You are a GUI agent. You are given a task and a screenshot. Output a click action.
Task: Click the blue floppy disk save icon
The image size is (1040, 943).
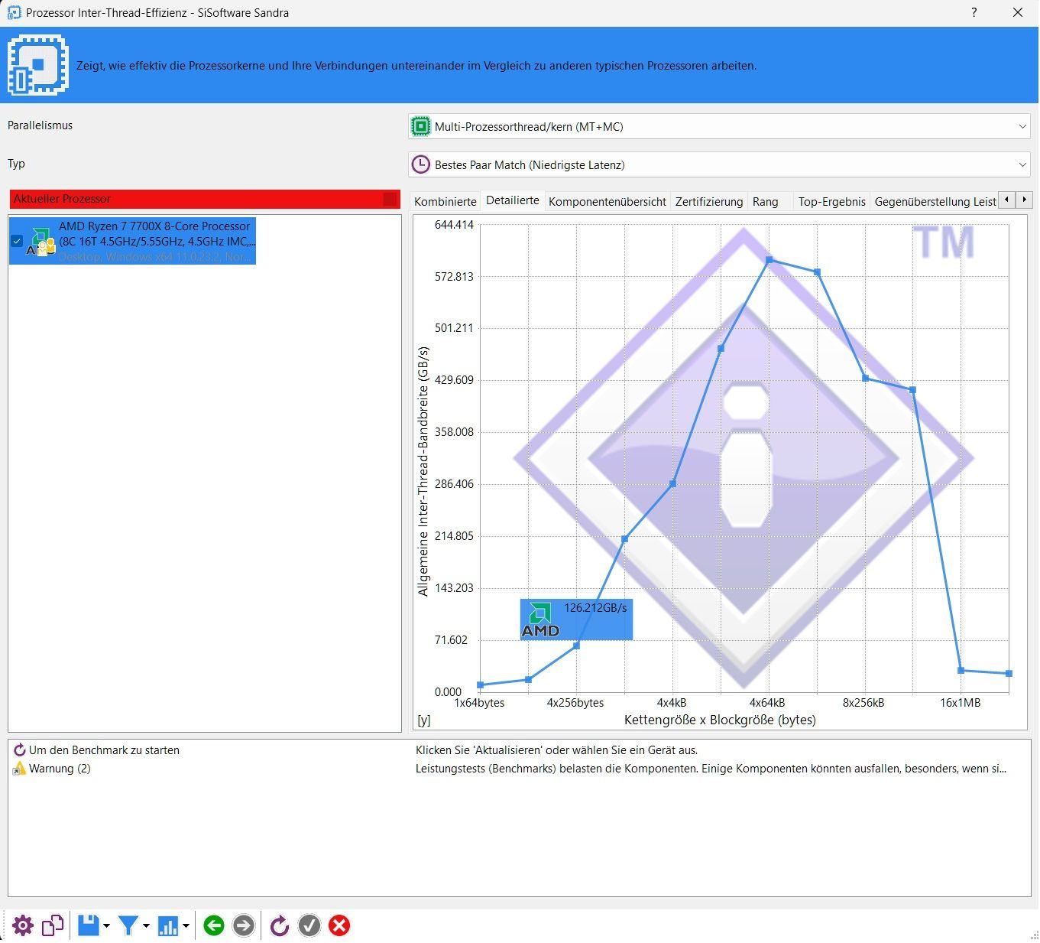pyautogui.click(x=89, y=925)
